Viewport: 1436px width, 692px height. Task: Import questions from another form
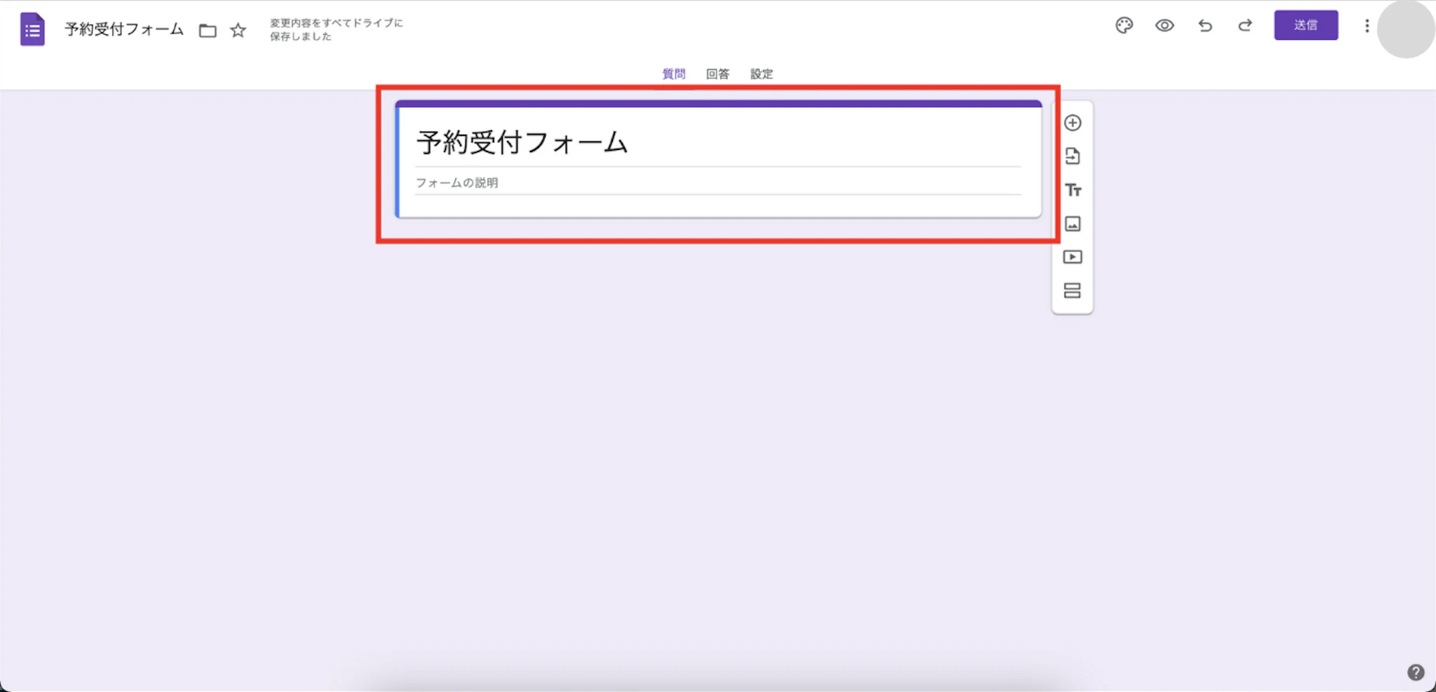tap(1073, 156)
